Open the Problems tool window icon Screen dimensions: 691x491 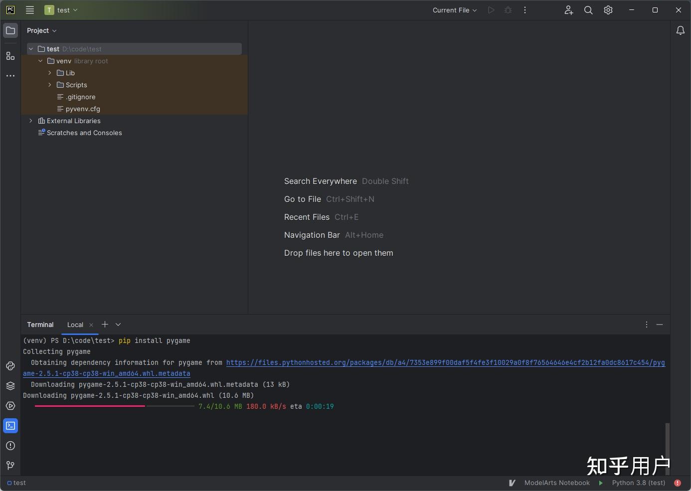(10, 446)
